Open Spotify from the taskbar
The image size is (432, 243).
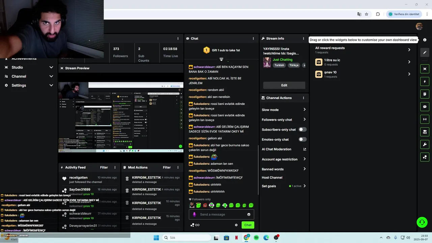[256, 238]
